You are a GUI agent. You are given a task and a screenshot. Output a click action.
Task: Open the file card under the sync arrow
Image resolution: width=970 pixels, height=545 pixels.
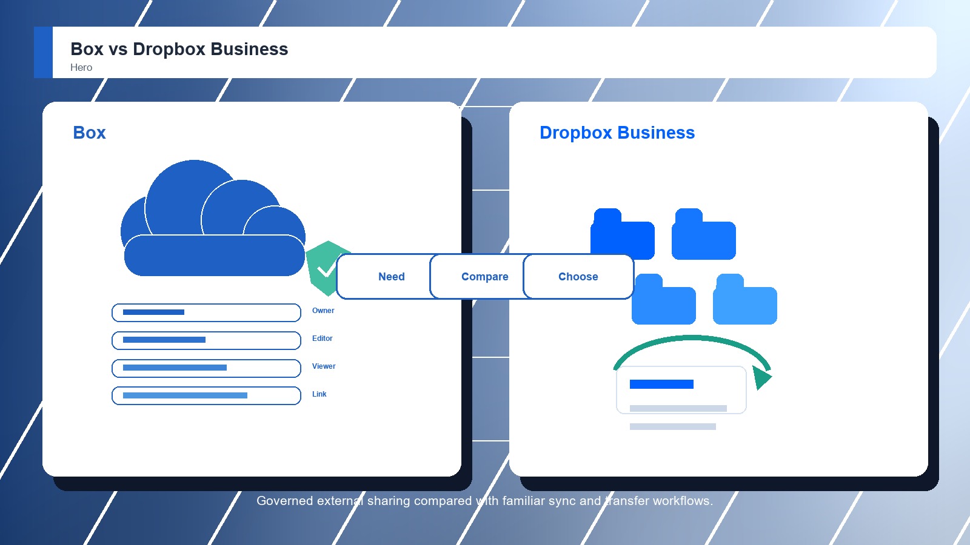click(x=681, y=390)
